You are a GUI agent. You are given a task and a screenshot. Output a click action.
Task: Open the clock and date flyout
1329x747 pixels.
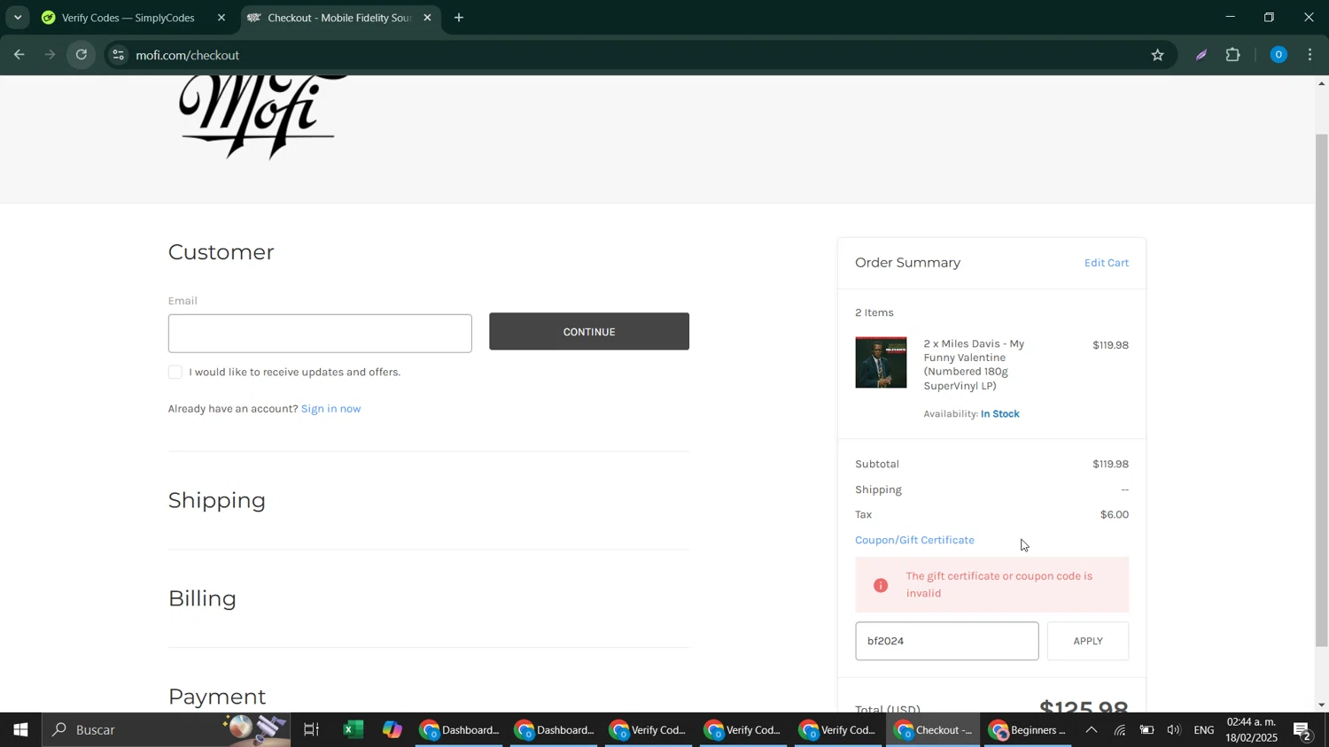coord(1251,730)
